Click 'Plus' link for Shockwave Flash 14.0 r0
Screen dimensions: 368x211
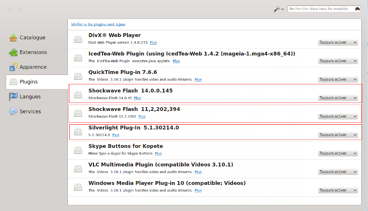pyautogui.click(x=138, y=98)
